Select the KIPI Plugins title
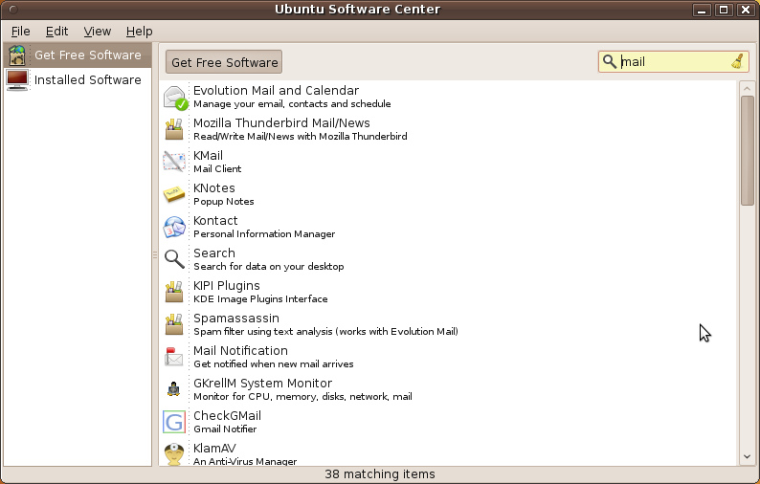The image size is (760, 484). pyautogui.click(x=226, y=286)
